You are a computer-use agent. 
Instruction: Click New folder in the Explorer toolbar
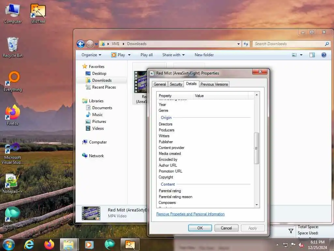204,55
